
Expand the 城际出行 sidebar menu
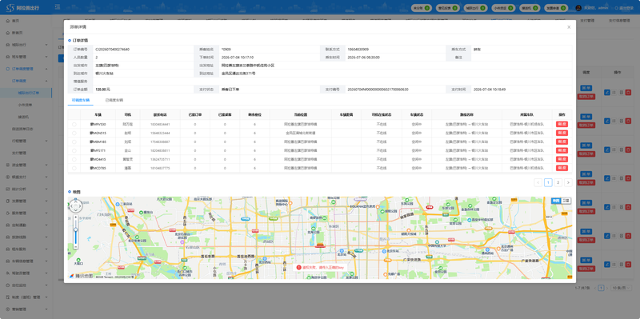(x=26, y=45)
